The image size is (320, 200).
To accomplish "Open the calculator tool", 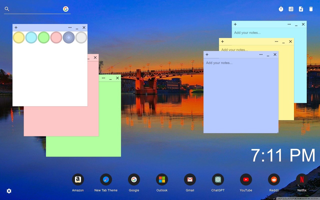I will tap(291, 9).
